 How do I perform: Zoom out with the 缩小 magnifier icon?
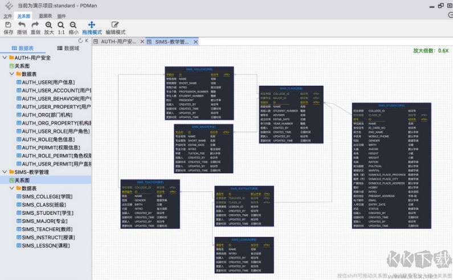74,25
